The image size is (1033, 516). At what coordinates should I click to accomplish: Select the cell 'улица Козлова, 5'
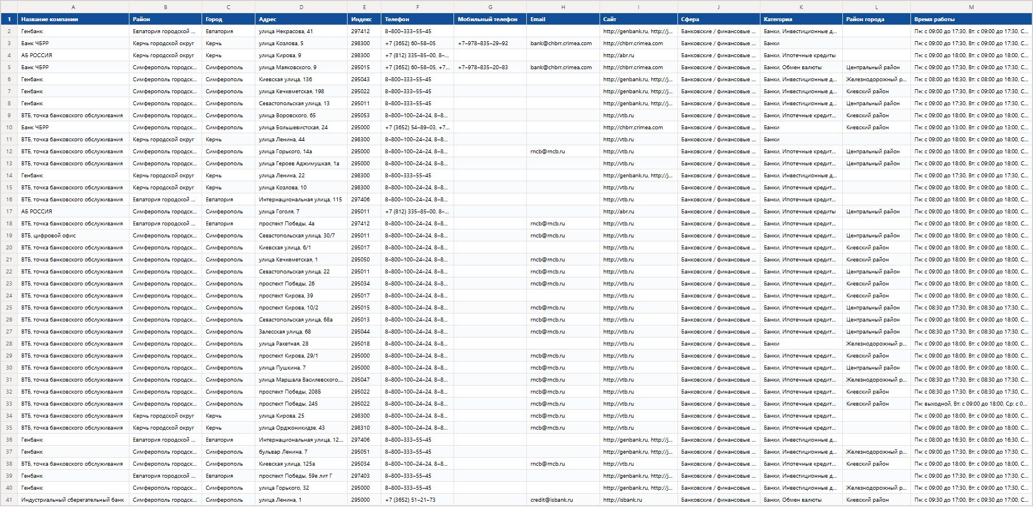point(301,43)
